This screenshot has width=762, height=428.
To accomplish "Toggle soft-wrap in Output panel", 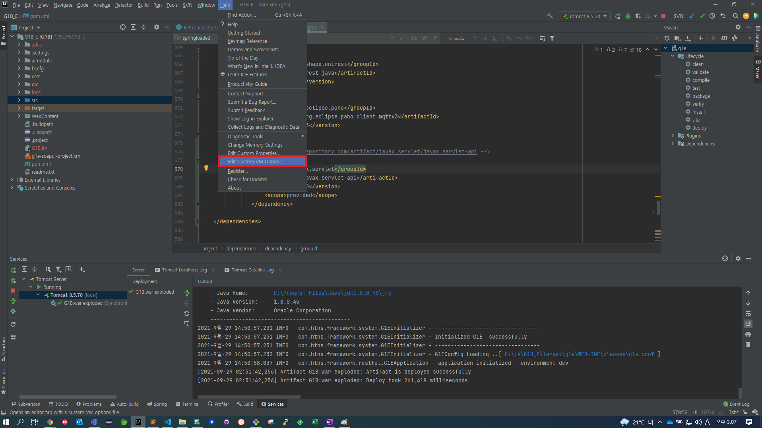I will pyautogui.click(x=748, y=314).
